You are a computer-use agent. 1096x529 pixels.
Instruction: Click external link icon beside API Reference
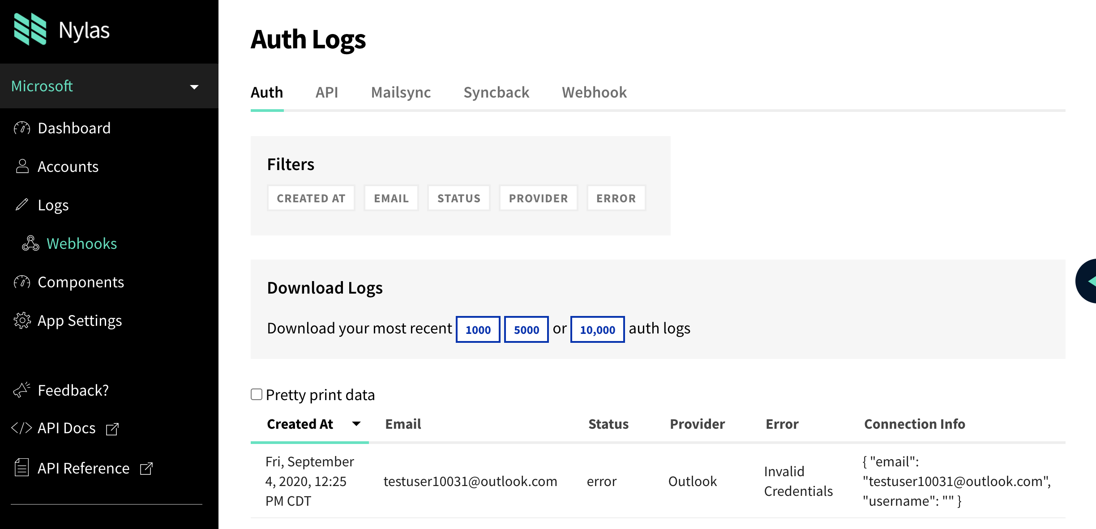point(146,469)
